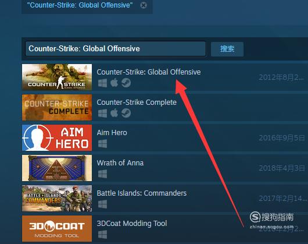The height and width of the screenshot is (244, 308).
Task: Click Steam icon under Counter-Strike: Global Offensive
Action: tap(126, 83)
